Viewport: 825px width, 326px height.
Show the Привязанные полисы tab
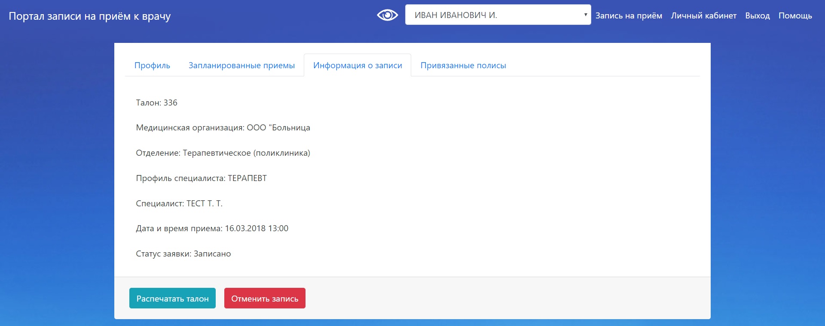[x=463, y=66]
